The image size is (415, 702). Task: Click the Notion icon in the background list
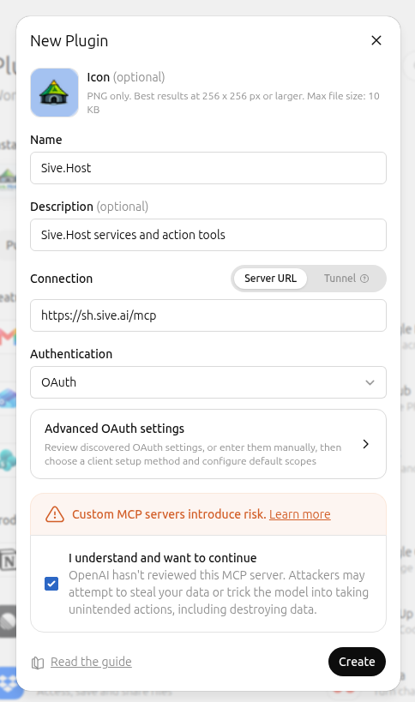(x=8, y=560)
